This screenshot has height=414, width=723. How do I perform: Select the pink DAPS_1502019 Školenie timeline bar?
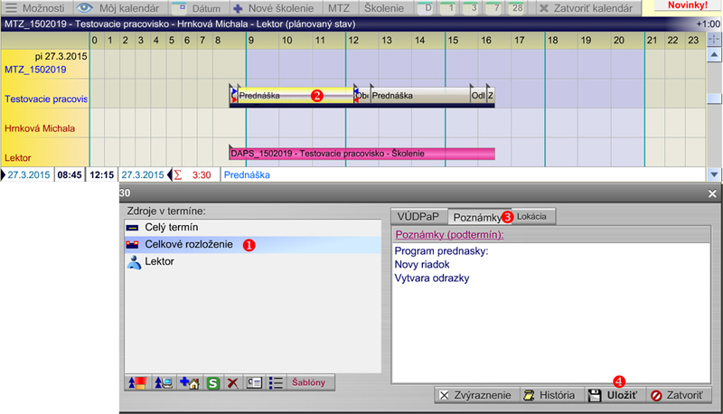click(361, 154)
